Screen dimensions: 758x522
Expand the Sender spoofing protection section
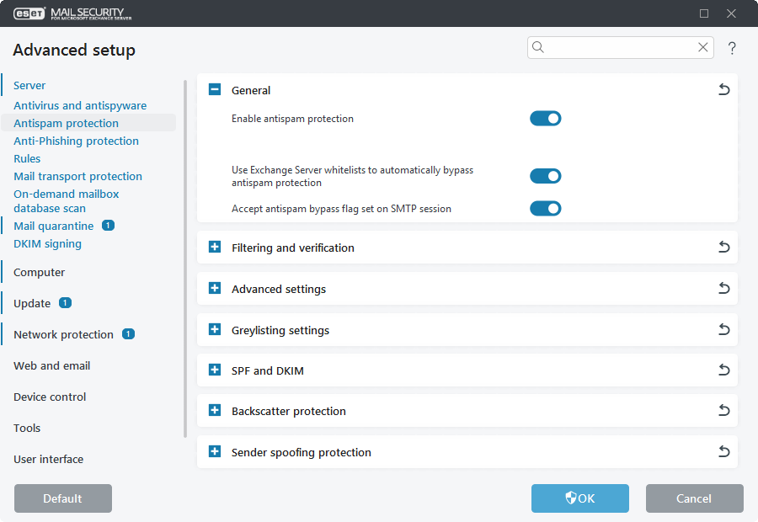(214, 451)
